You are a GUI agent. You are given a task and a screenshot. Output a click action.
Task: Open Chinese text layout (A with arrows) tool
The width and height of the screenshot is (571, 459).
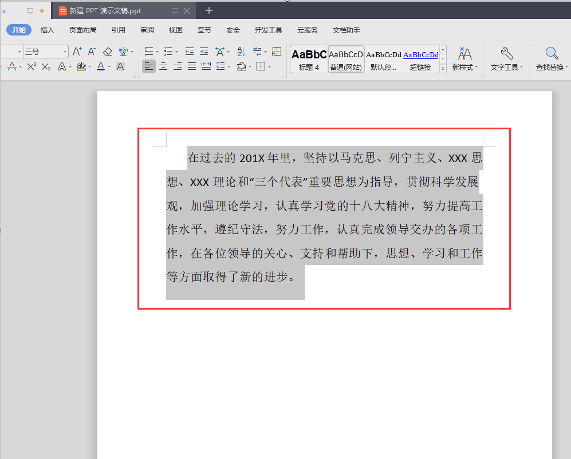tap(220, 52)
